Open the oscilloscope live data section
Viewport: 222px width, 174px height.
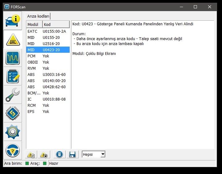pos(13,58)
